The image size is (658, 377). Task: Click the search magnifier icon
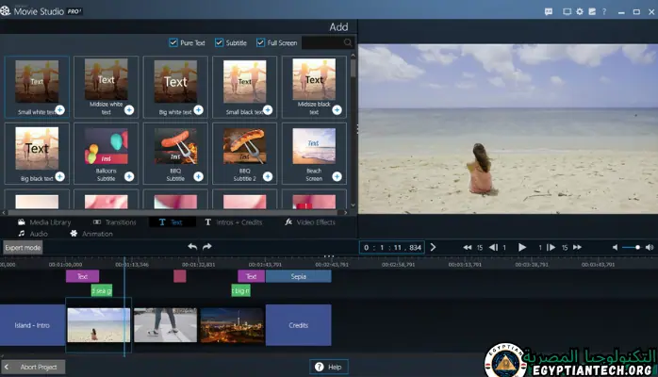click(x=348, y=43)
